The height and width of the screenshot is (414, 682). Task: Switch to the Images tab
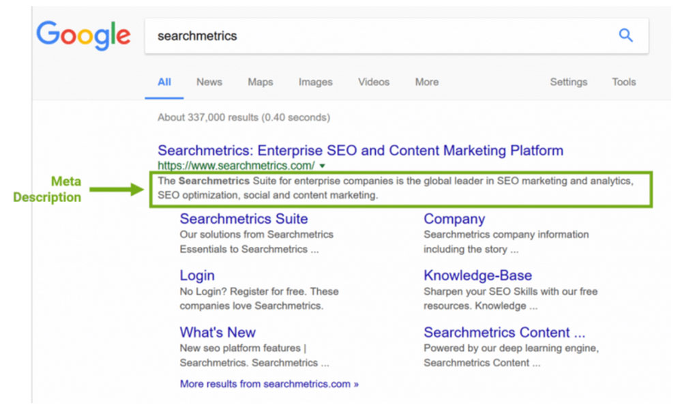[x=316, y=82]
